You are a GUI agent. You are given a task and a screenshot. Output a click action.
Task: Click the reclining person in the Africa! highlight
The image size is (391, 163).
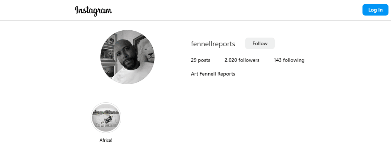click(108, 120)
